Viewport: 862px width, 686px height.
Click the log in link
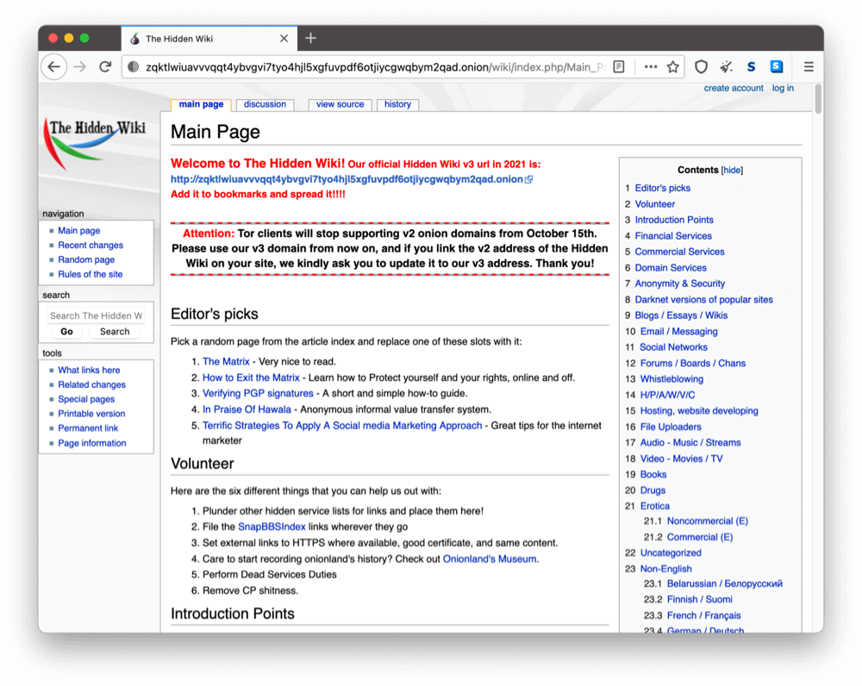[x=783, y=87]
